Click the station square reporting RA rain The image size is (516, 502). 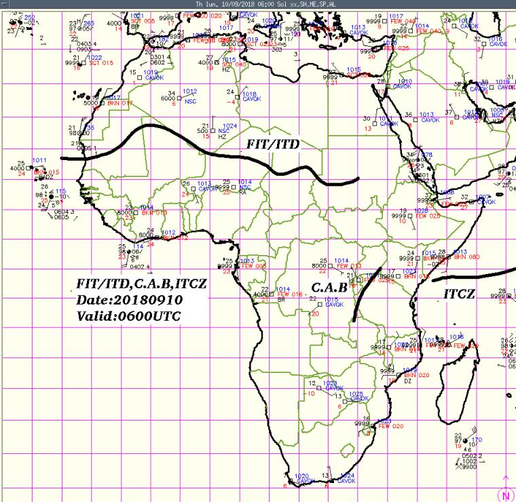(233, 187)
